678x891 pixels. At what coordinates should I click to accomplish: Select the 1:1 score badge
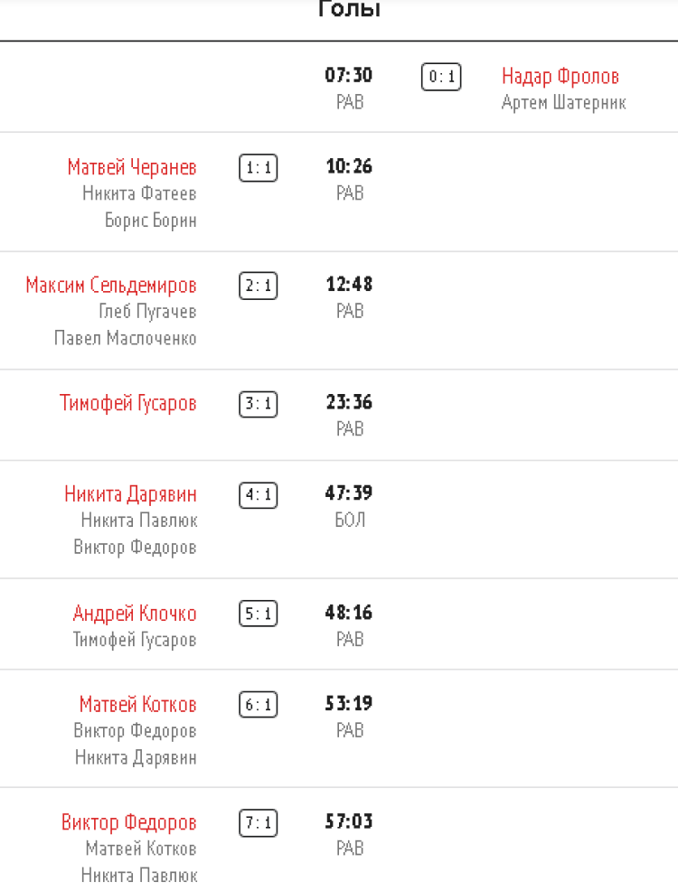coord(258,169)
